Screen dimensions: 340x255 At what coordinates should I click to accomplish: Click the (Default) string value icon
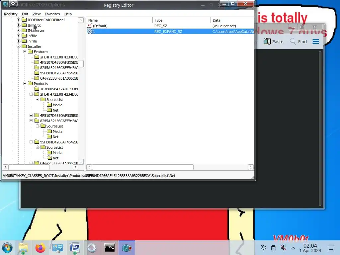[90, 26]
